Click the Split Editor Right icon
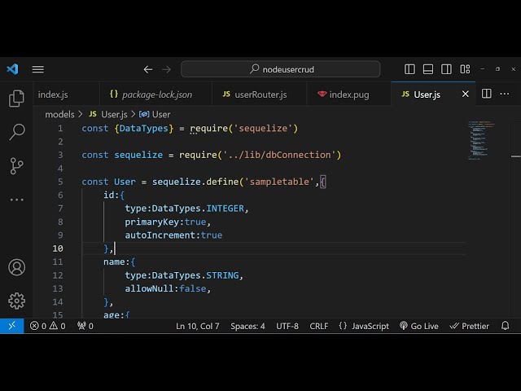 coord(486,94)
